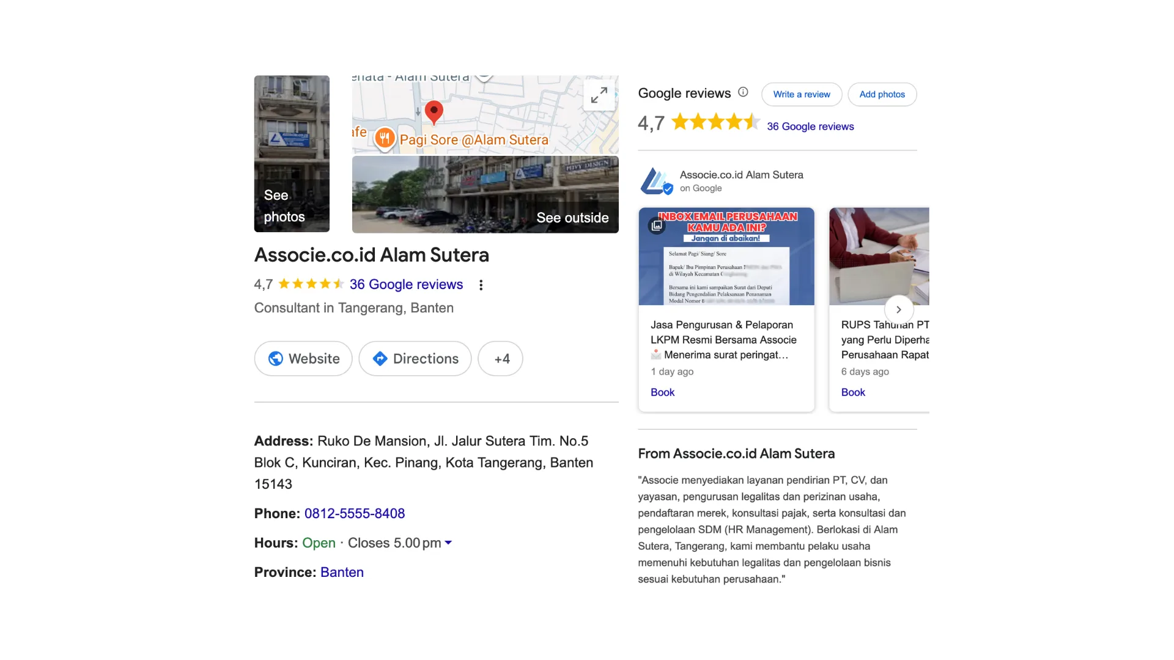1174x660 pixels.
Task: Open the three-dot more options menu
Action: (481, 285)
